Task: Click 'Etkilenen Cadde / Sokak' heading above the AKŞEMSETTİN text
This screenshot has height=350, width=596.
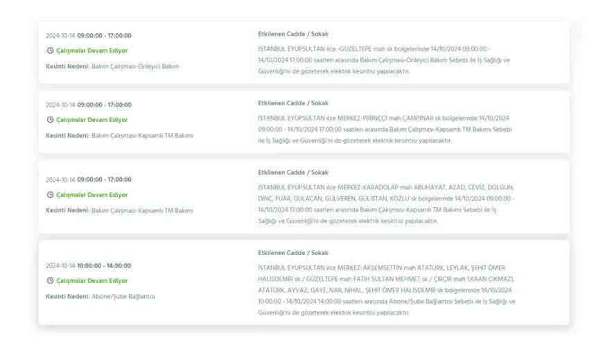Action: [293, 253]
